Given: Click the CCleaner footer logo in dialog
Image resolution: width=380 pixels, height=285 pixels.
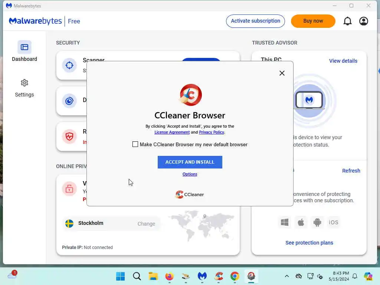Looking at the screenshot, I should (190, 194).
